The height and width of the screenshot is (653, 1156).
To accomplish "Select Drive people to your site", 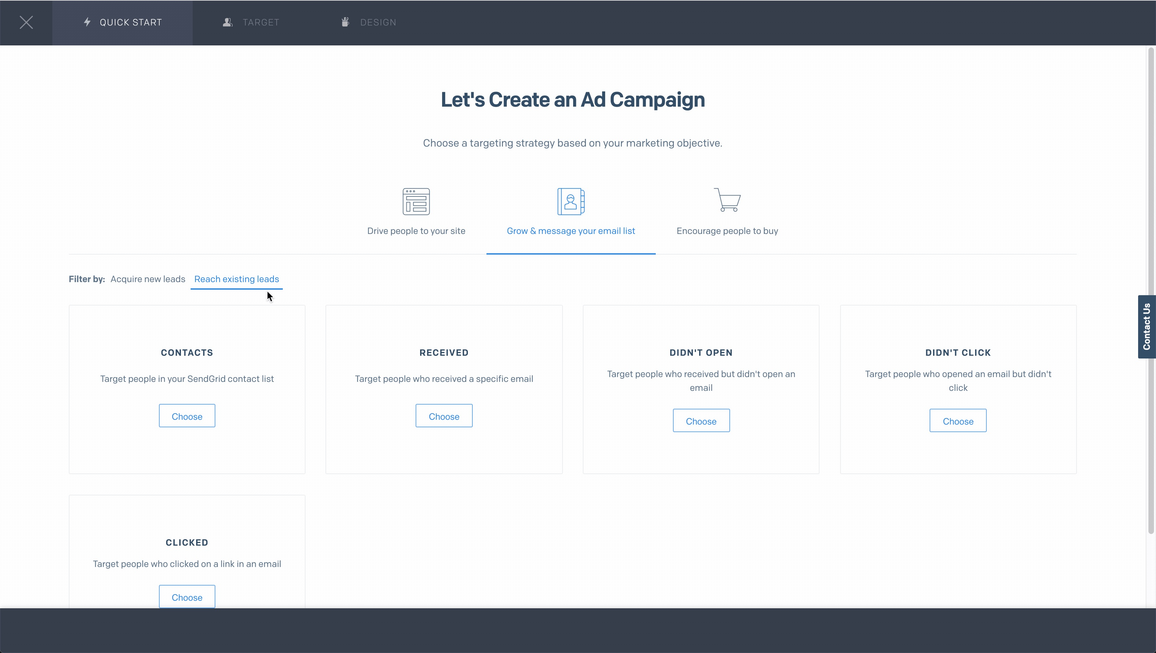I will (416, 231).
